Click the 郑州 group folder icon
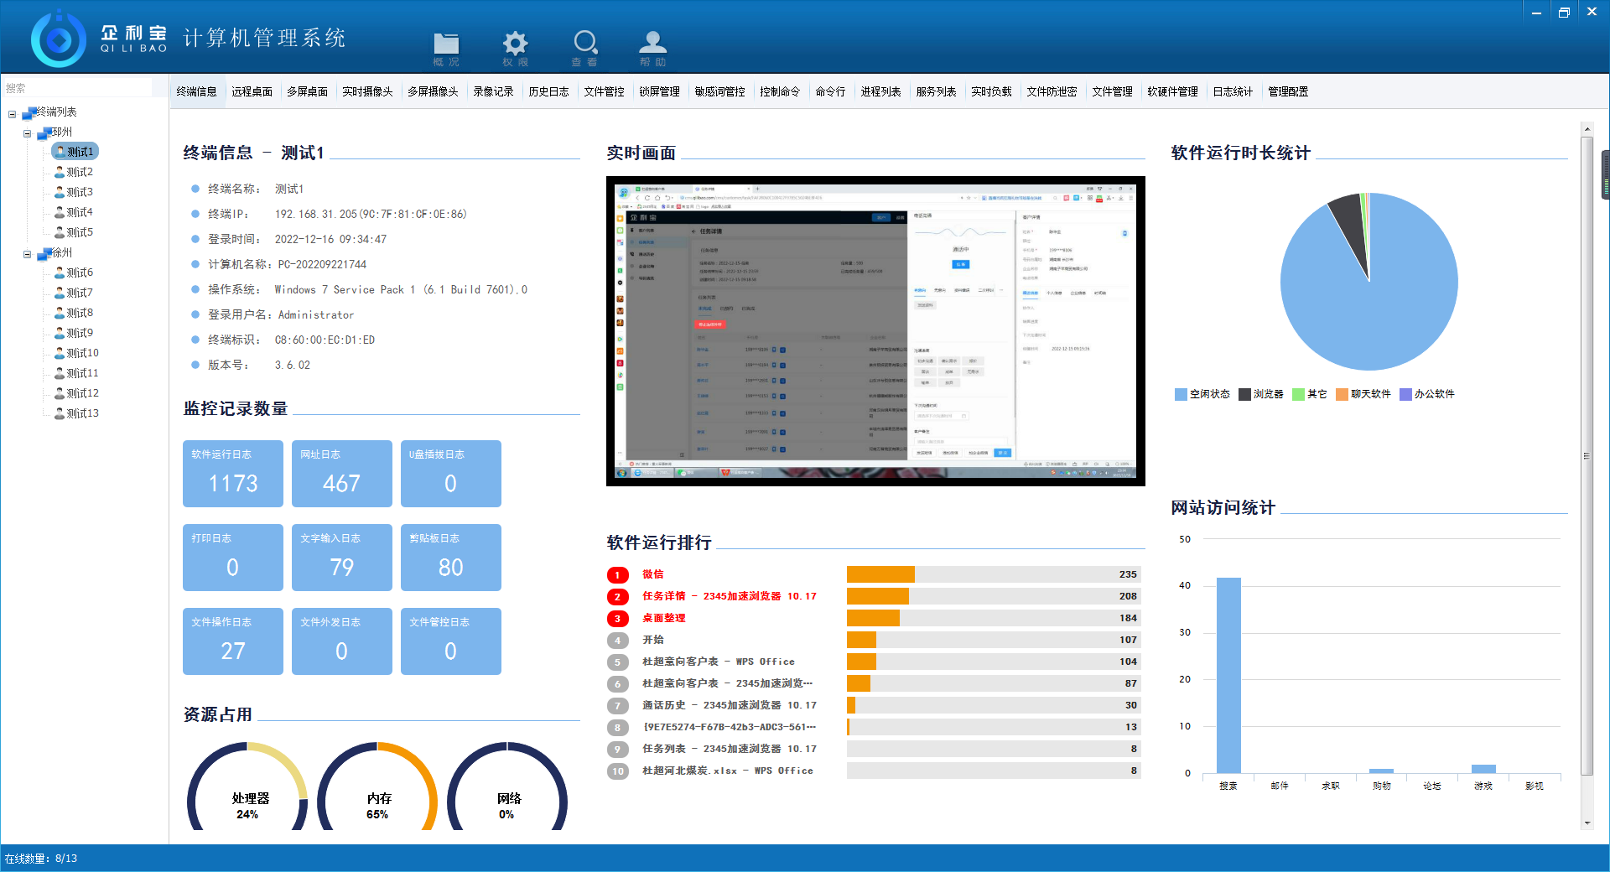This screenshot has height=872, width=1610. (44, 132)
